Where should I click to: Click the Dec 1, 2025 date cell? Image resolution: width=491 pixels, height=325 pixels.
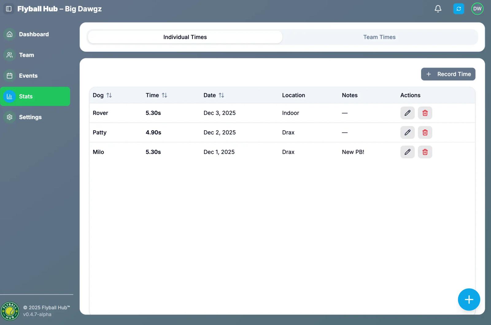219,152
